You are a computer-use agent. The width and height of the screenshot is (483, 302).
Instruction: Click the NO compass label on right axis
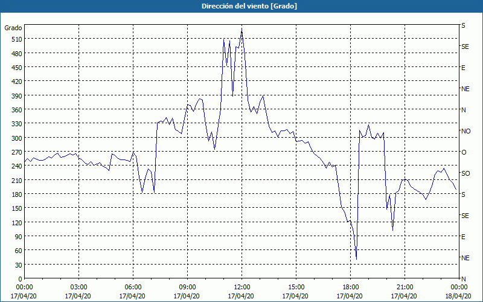click(x=466, y=131)
